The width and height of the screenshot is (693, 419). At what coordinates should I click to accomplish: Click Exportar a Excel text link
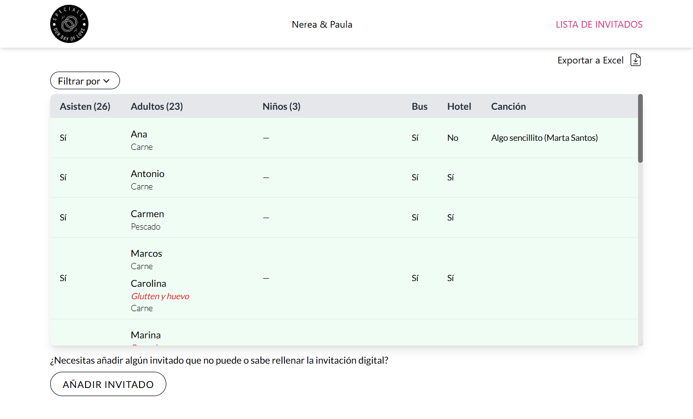tap(590, 61)
